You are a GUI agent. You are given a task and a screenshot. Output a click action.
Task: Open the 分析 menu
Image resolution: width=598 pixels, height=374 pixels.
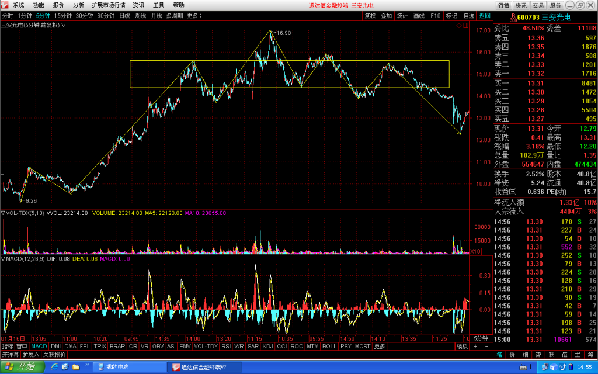click(79, 5)
